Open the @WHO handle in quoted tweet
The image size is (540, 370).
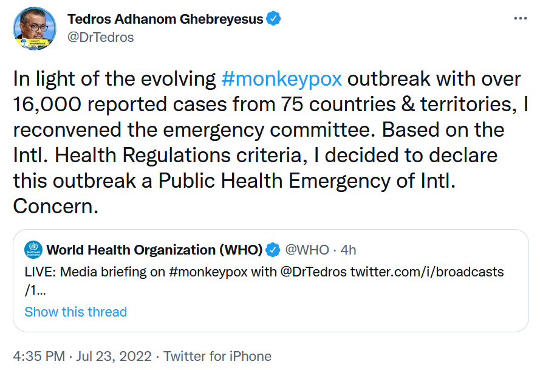point(307,250)
